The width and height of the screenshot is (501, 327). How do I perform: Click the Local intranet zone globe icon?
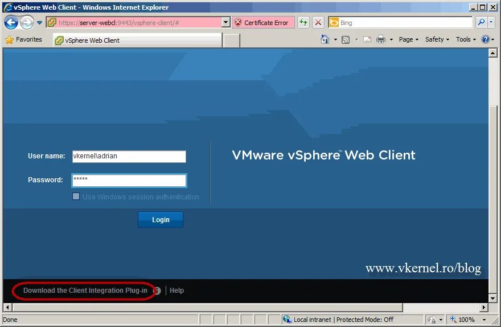point(287,320)
